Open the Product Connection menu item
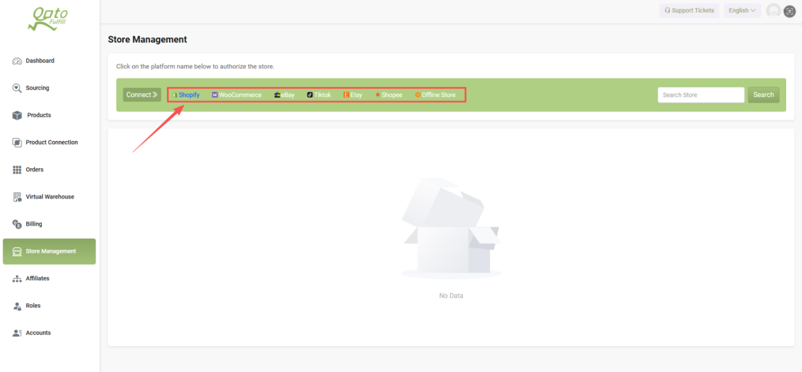This screenshot has height=372, width=802. (x=51, y=142)
